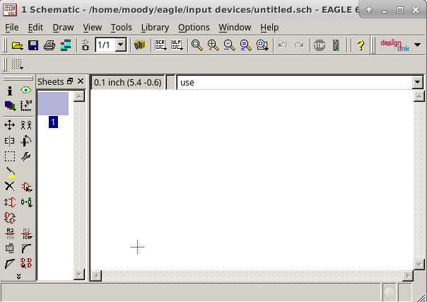Viewport: 427px width, 302px height.
Task: Open the File menu
Action: tap(12, 28)
